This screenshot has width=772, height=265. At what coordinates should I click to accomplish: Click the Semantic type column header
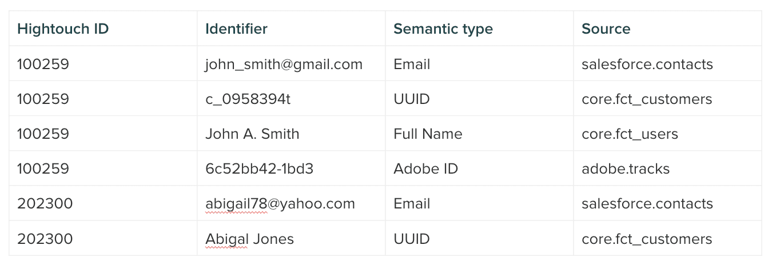[x=443, y=29]
